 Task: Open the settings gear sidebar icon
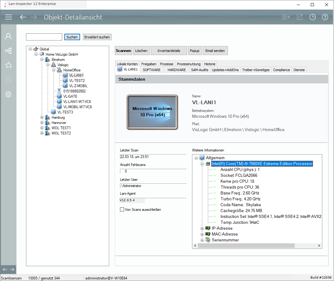coord(8,94)
